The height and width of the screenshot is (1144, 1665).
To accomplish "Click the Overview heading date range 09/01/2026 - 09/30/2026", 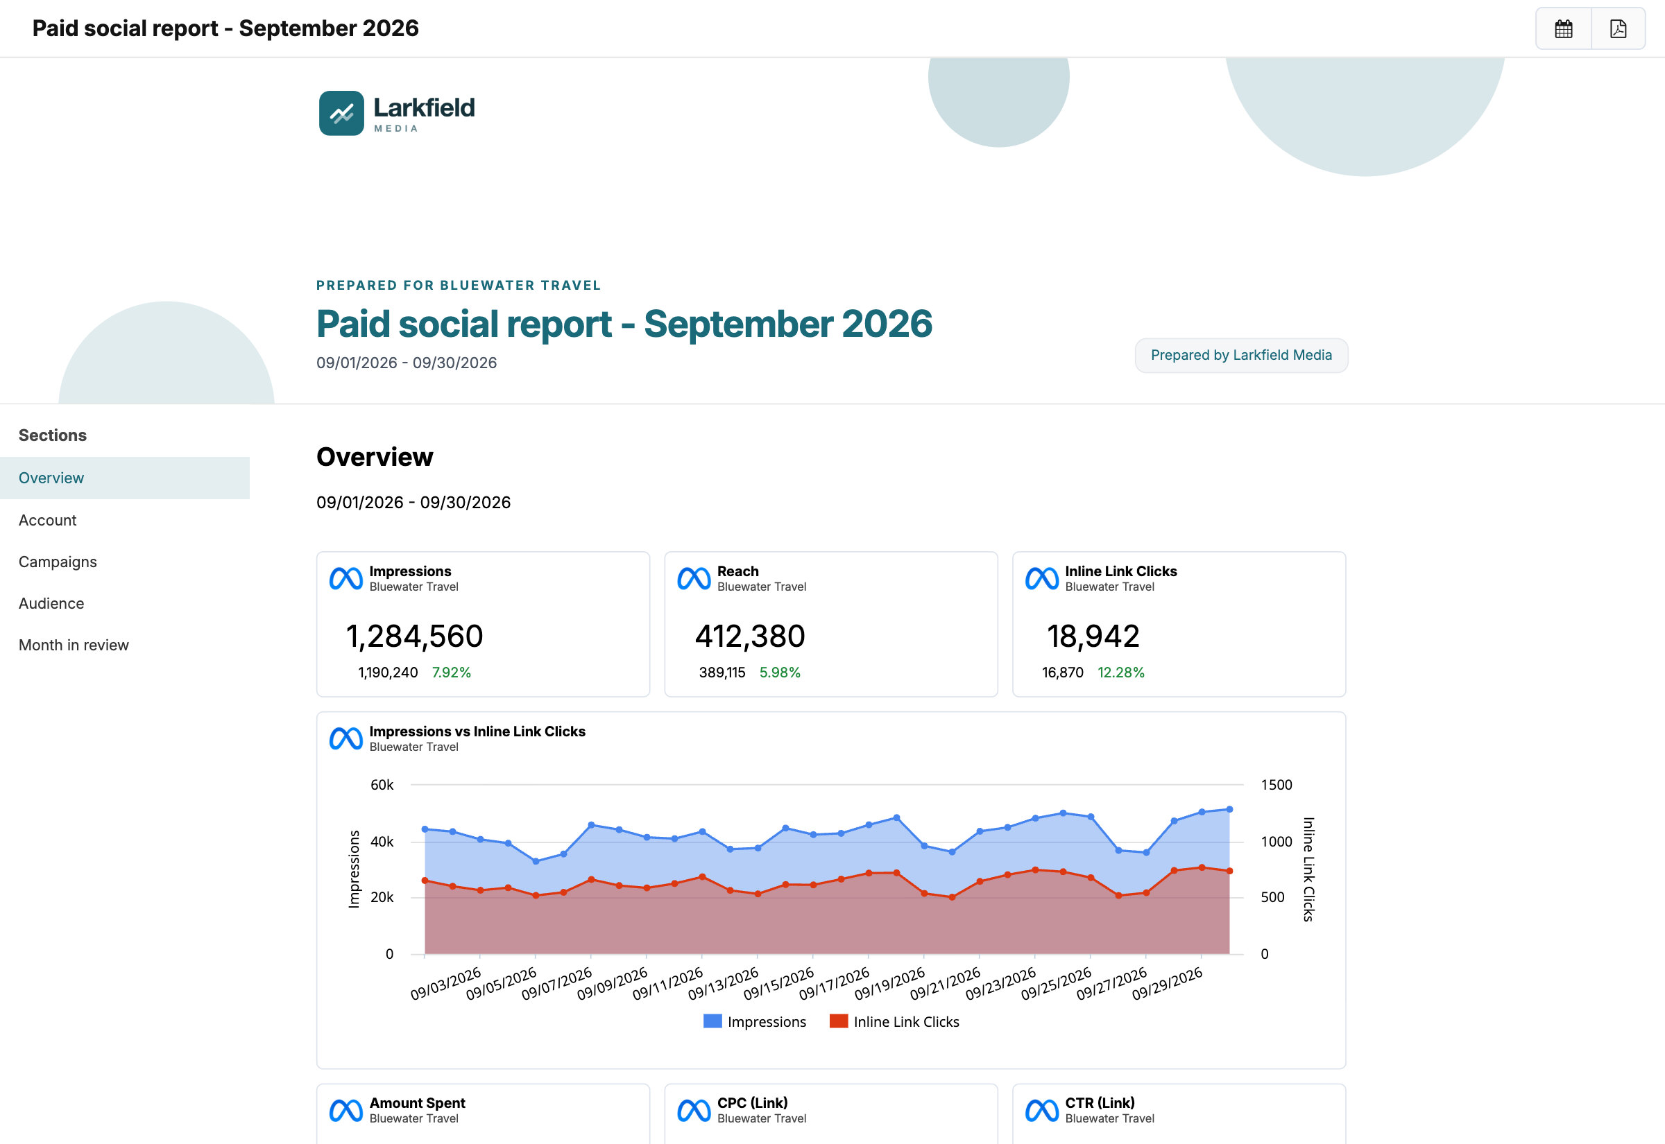I will click(413, 503).
